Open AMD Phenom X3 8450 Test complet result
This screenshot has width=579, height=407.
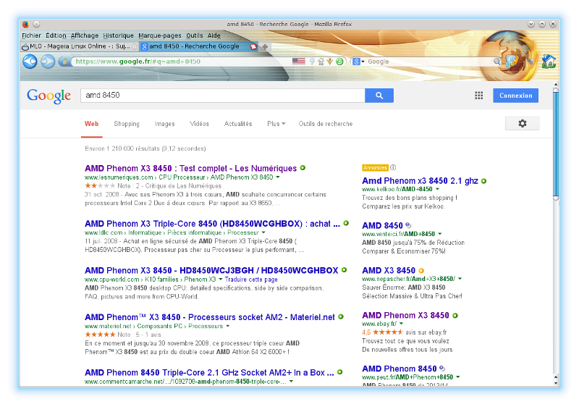coord(190,169)
